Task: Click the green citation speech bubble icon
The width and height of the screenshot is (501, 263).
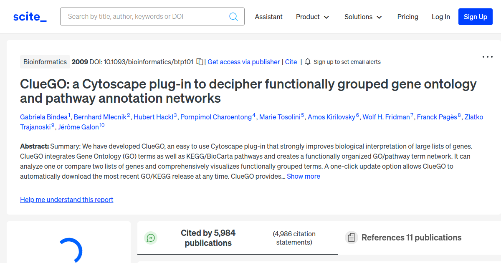Action: (151, 238)
